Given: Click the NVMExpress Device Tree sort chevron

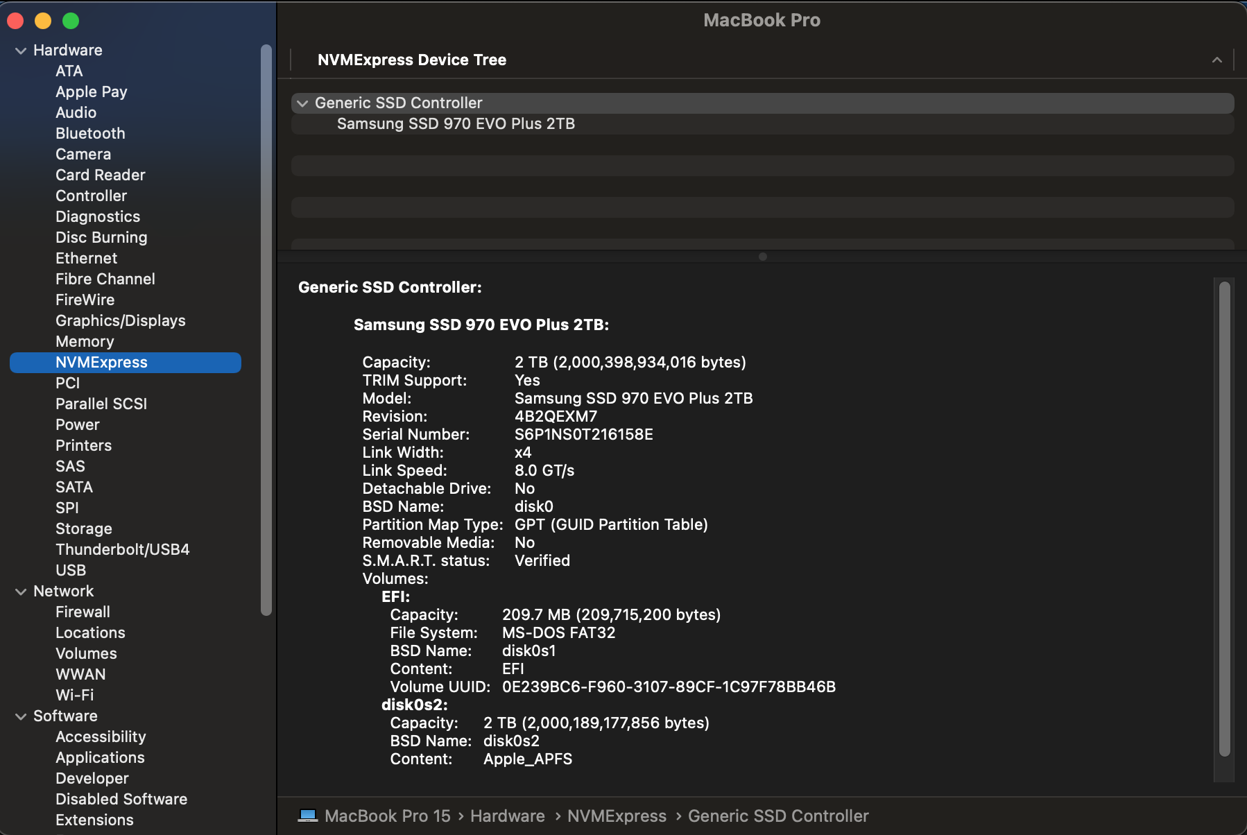Looking at the screenshot, I should pos(1216,60).
